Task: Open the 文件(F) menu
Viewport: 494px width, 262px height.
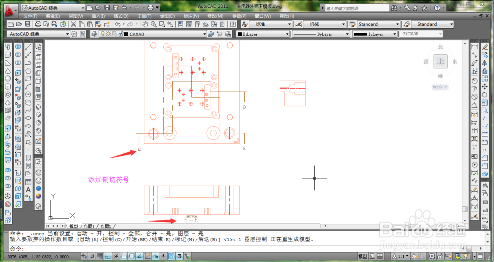Action: click(x=30, y=16)
